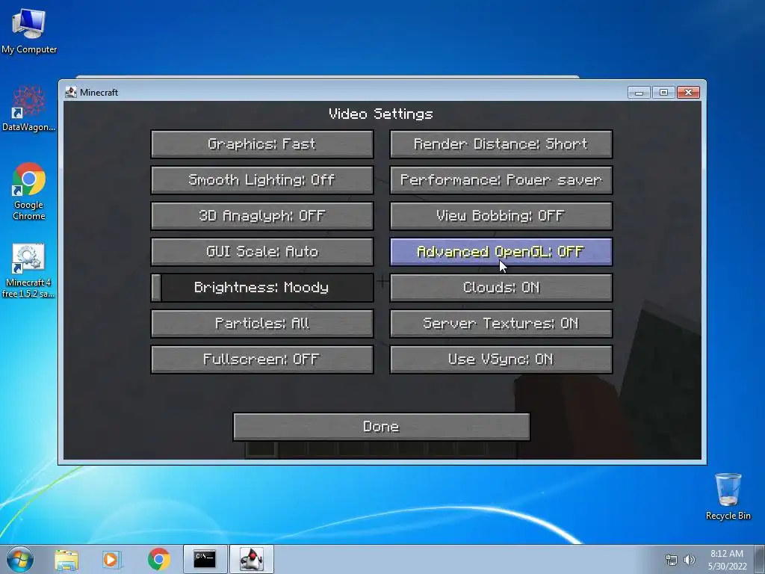Open the Windows Start menu orb
This screenshot has width=765, height=574.
[20, 559]
